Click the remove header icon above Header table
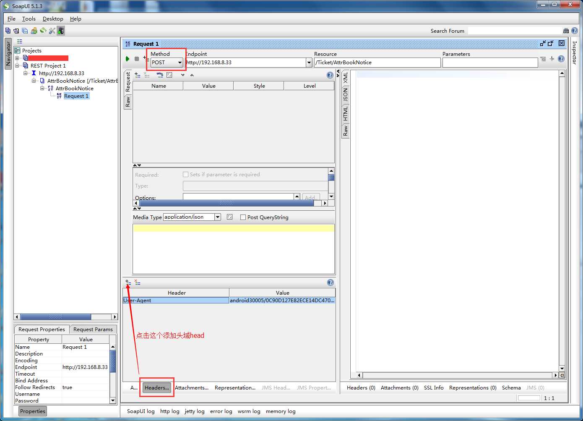This screenshot has width=583, height=421. pos(138,282)
